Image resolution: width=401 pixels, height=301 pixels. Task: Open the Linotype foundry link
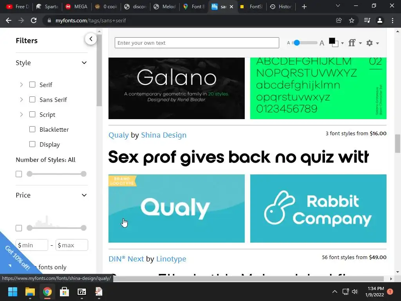point(171,259)
